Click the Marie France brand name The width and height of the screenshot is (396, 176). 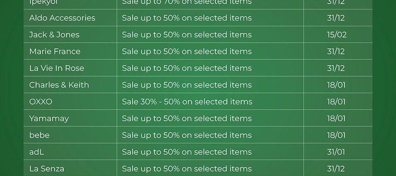[x=55, y=51]
